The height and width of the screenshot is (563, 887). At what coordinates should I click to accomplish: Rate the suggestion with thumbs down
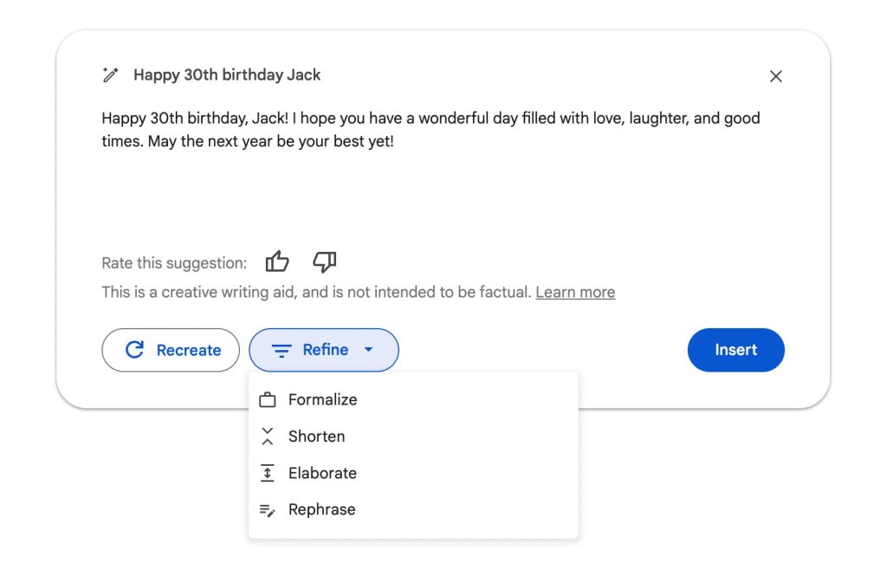tap(325, 262)
